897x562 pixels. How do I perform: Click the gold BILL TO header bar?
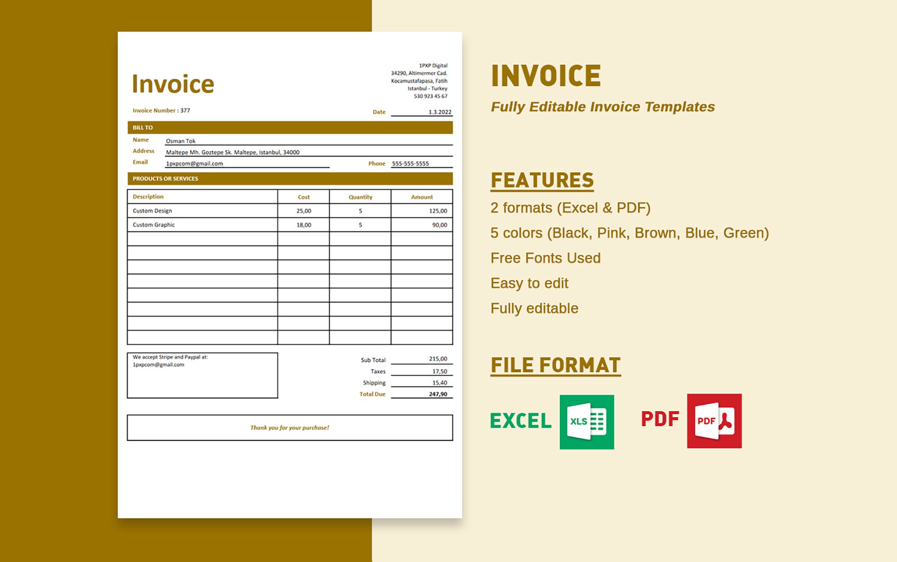pos(292,127)
